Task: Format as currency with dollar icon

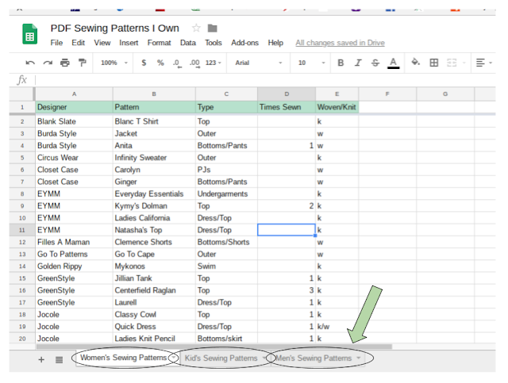Action: [144, 63]
